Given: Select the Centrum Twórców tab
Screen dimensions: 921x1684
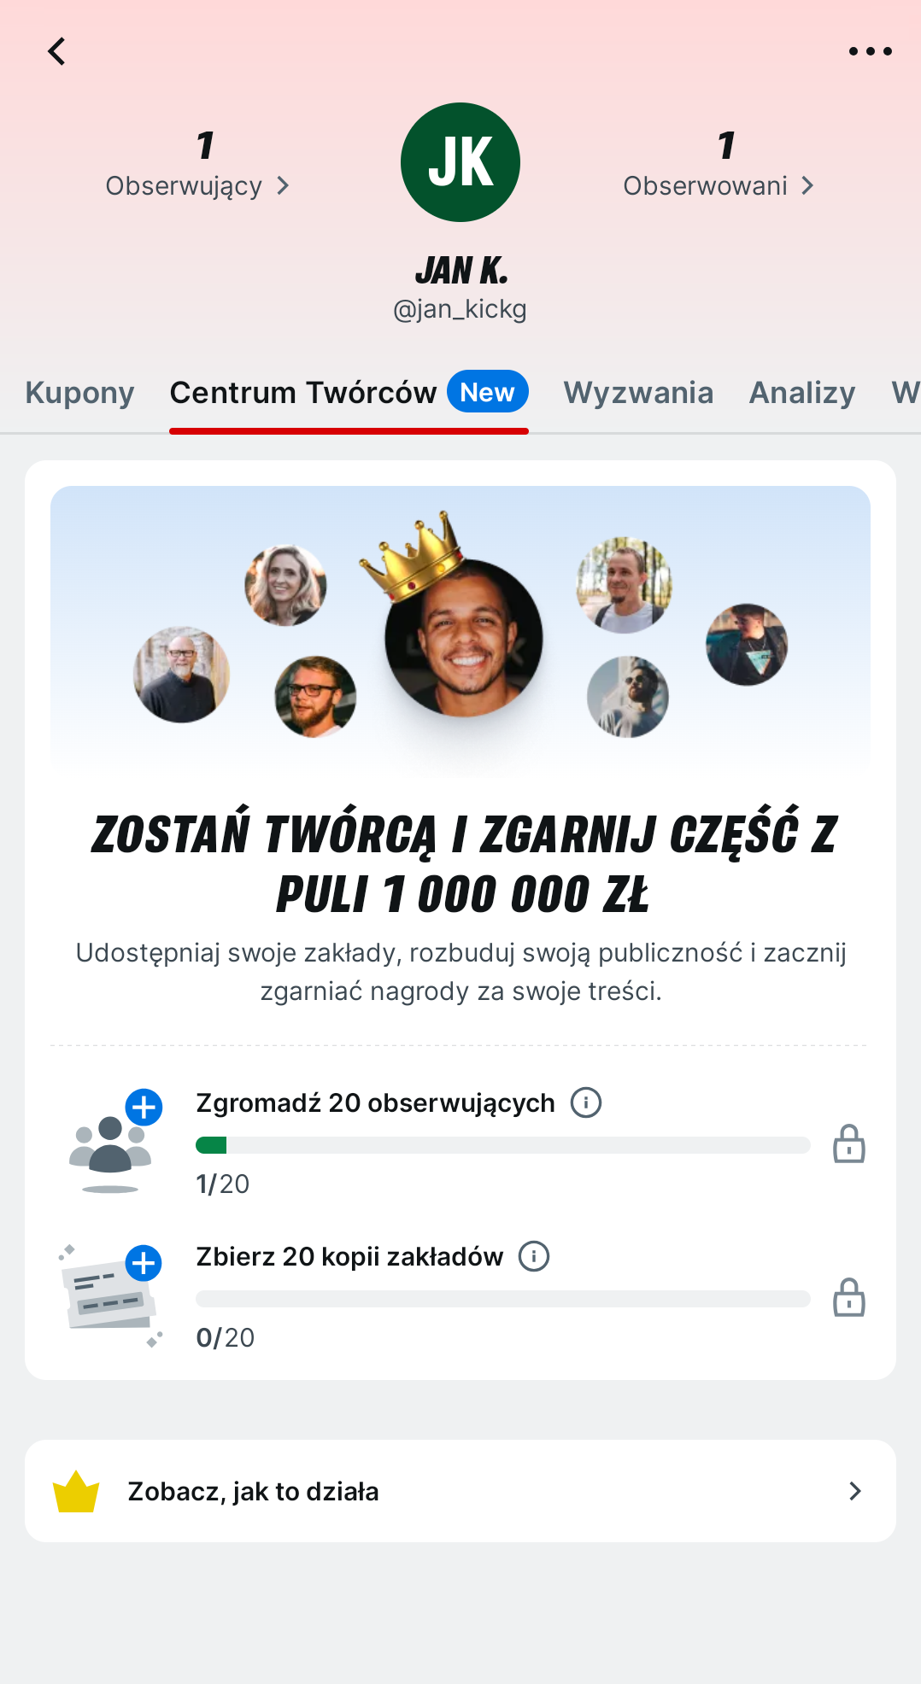Looking at the screenshot, I should coord(349,393).
